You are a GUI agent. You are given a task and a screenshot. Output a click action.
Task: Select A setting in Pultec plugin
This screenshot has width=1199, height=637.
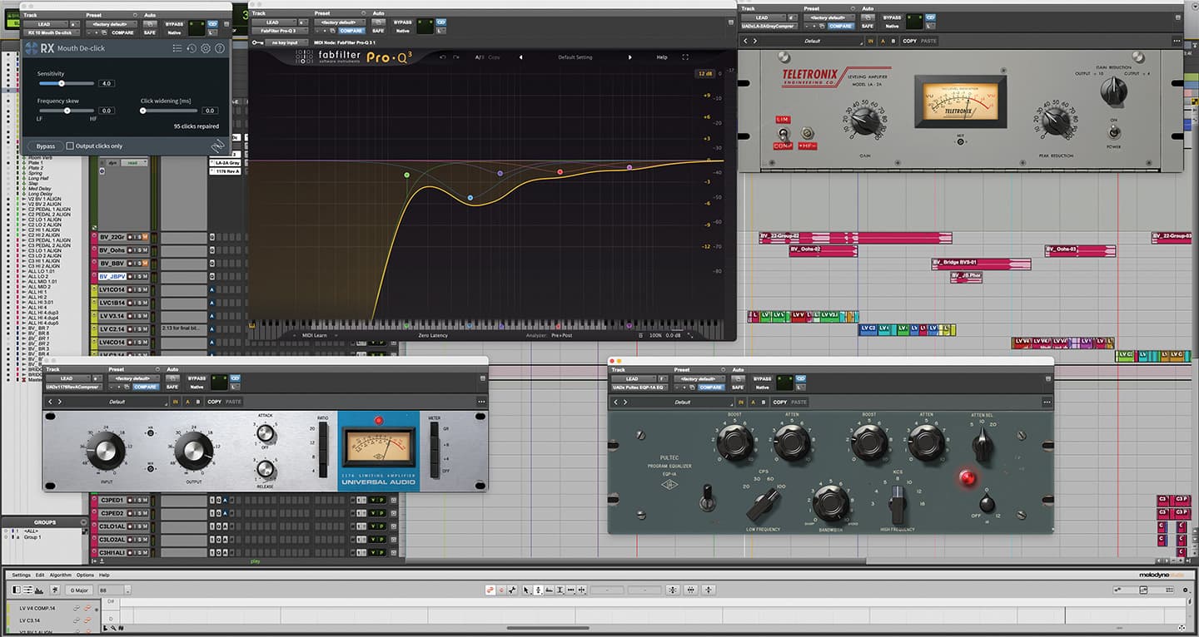point(752,402)
